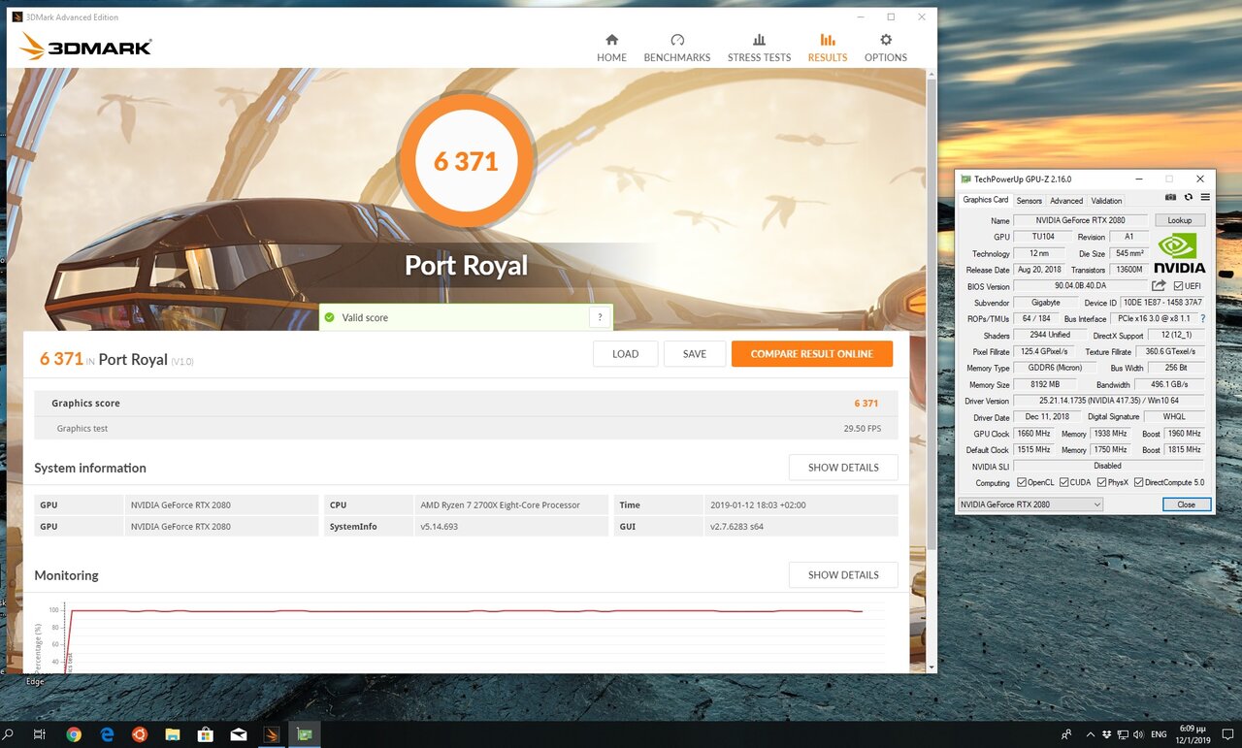Open the Sensors tab in GPU-Z
This screenshot has height=748, width=1242.
1030,201
